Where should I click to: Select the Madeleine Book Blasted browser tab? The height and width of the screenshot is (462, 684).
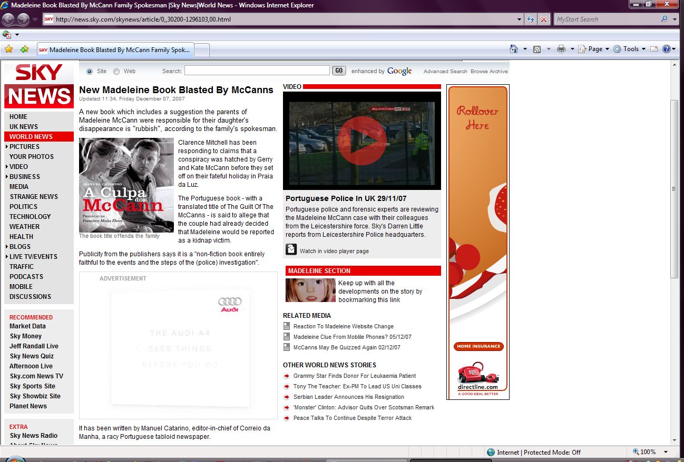(115, 50)
